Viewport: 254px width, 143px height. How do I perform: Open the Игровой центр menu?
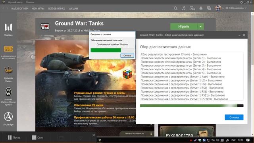click(15, 2)
